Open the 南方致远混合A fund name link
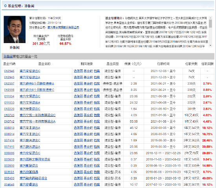 click(x=30, y=147)
